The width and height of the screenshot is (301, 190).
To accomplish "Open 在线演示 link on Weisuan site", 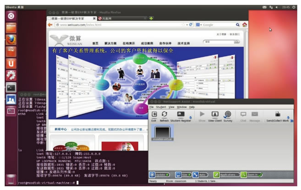I will pos(129,43).
